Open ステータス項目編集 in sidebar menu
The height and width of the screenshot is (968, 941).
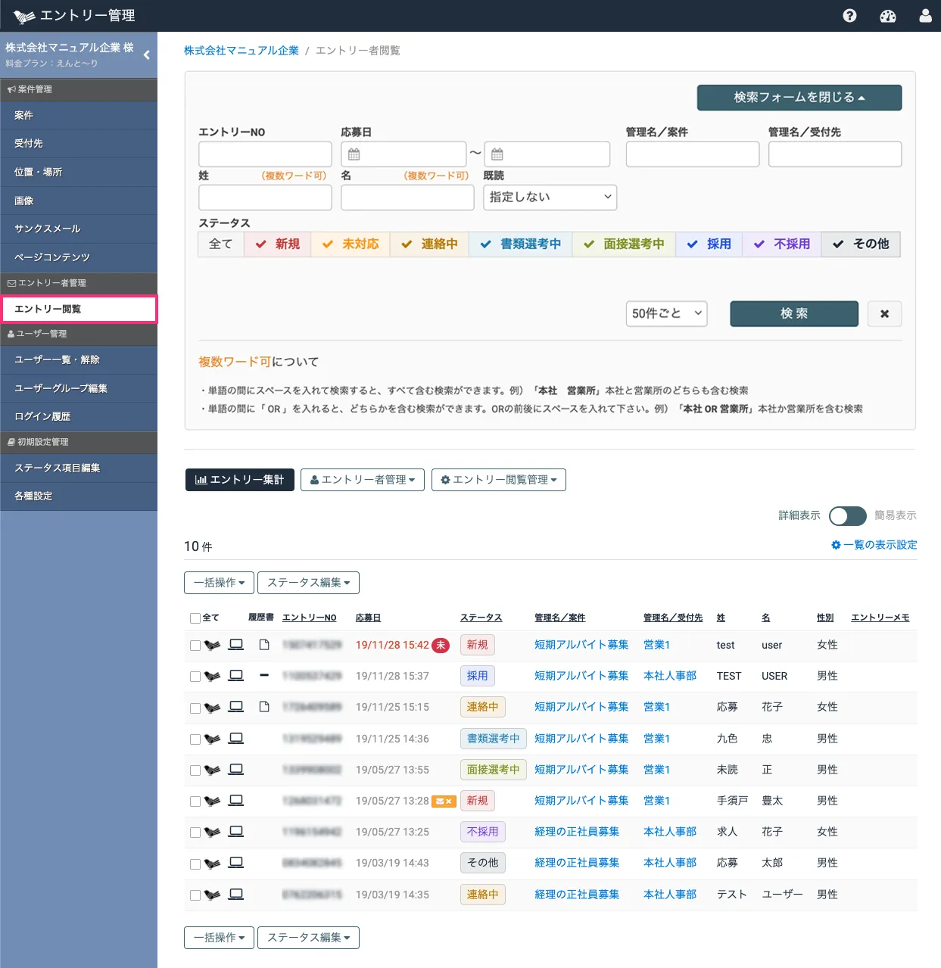[58, 468]
